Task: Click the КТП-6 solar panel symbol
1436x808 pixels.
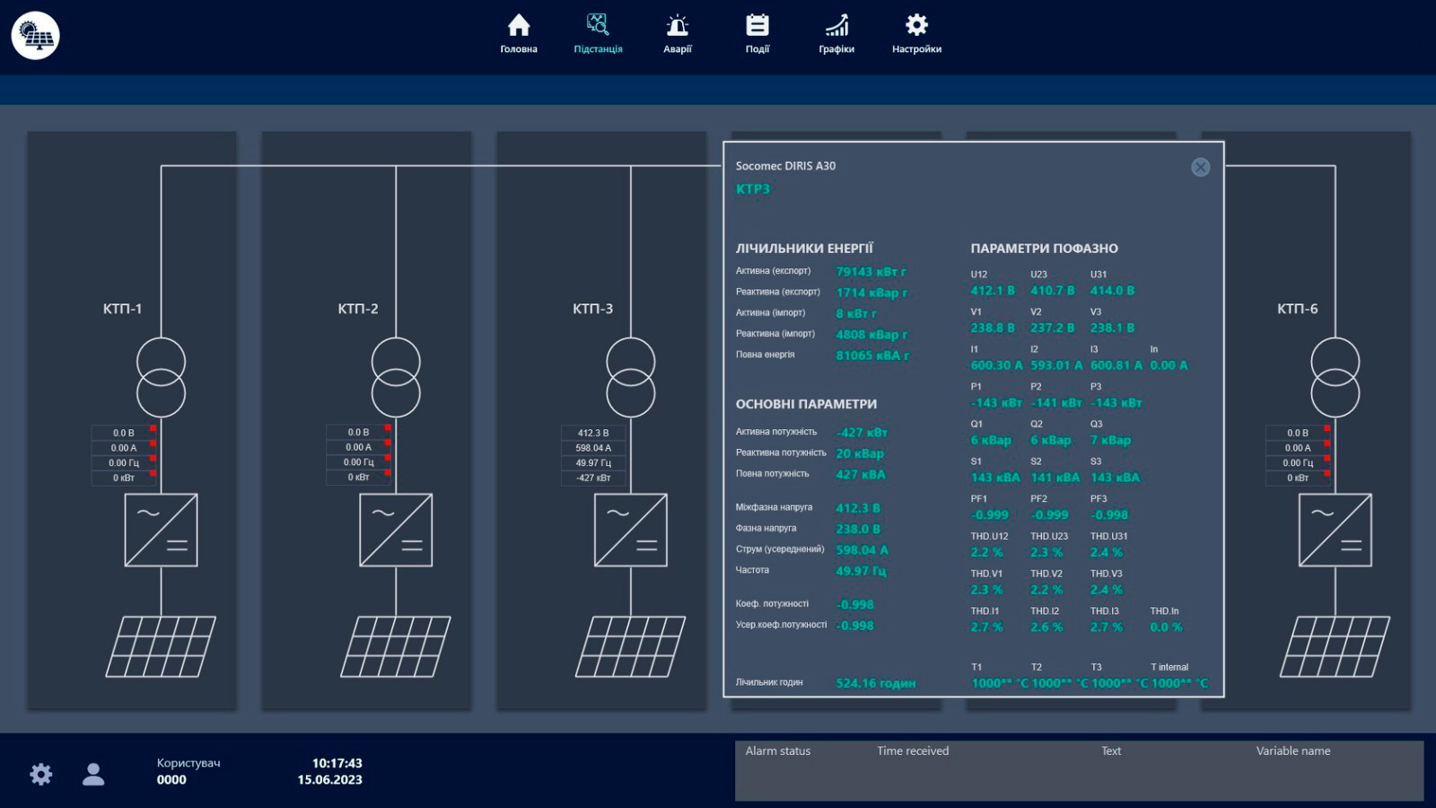Action: tap(1335, 646)
